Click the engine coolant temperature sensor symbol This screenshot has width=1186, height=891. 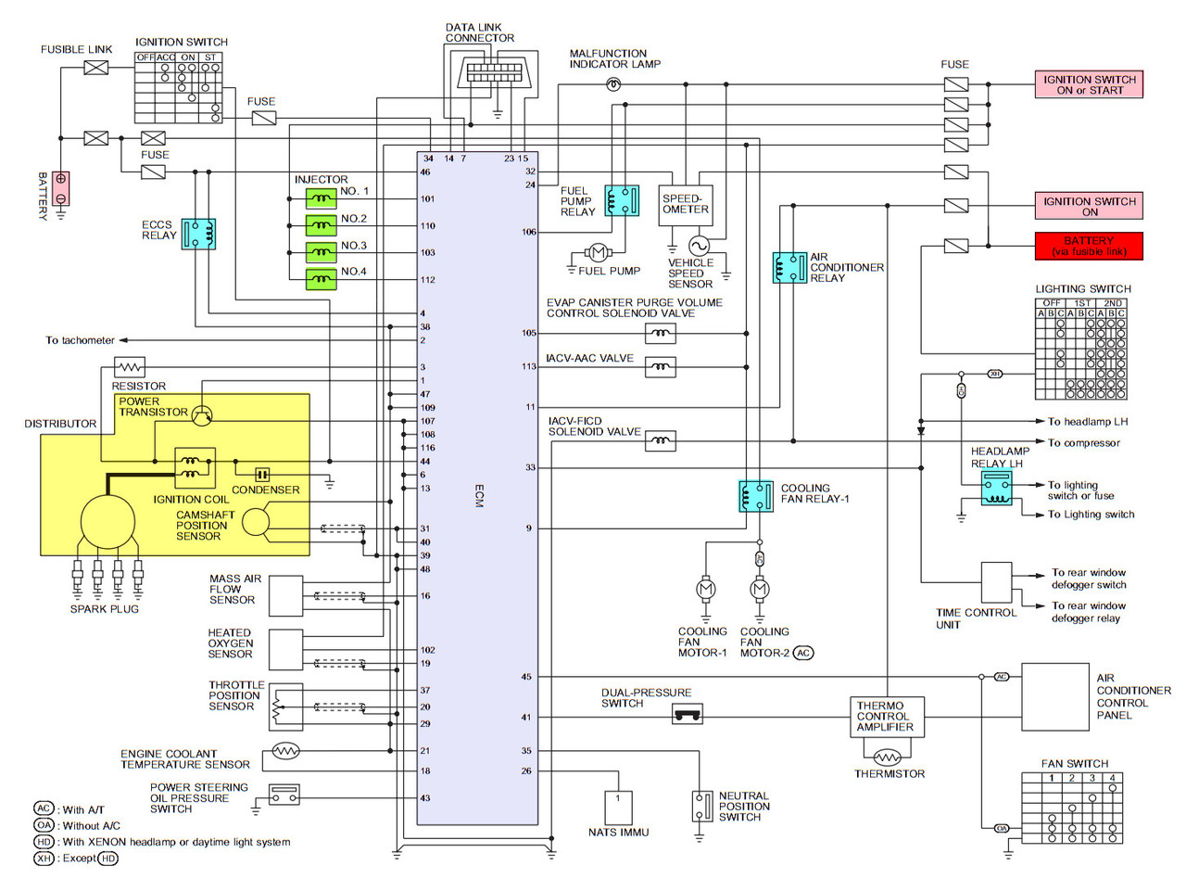(285, 751)
